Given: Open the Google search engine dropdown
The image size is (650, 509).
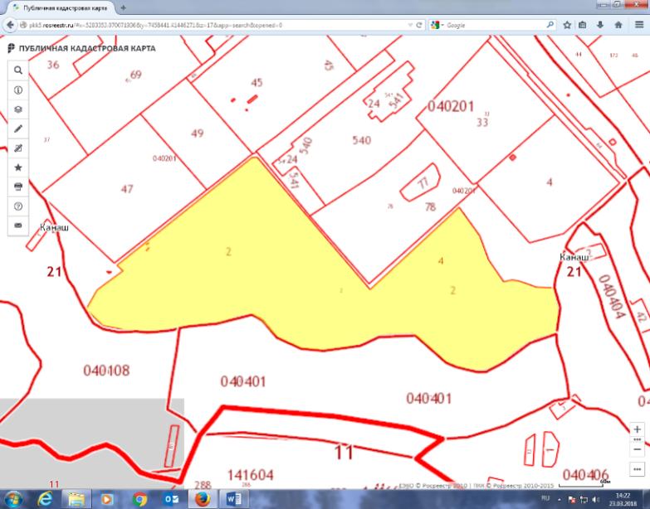Looking at the screenshot, I should pos(437,26).
